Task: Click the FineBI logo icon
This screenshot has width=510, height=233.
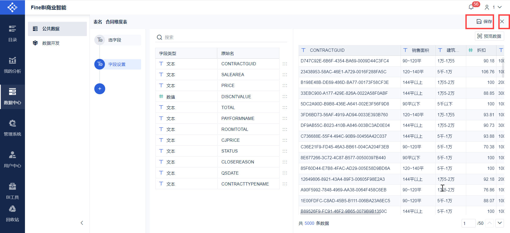Action: tap(12, 7)
